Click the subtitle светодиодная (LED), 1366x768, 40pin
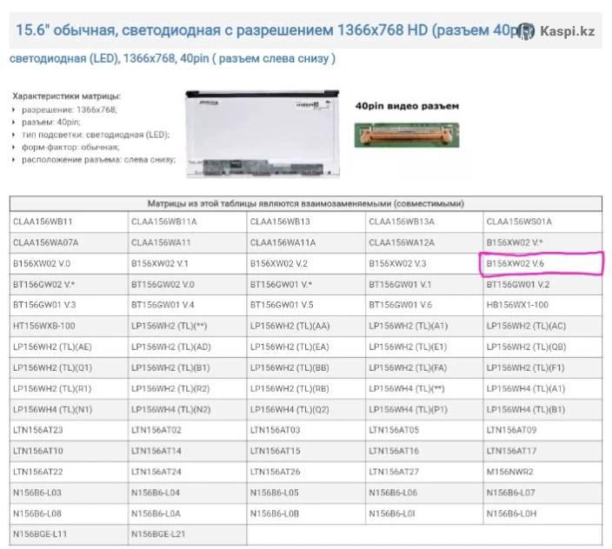 coord(172,59)
